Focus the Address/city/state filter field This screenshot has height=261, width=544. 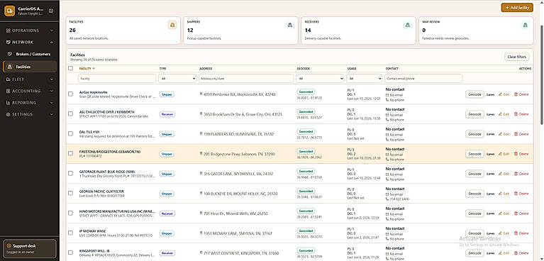coord(246,79)
